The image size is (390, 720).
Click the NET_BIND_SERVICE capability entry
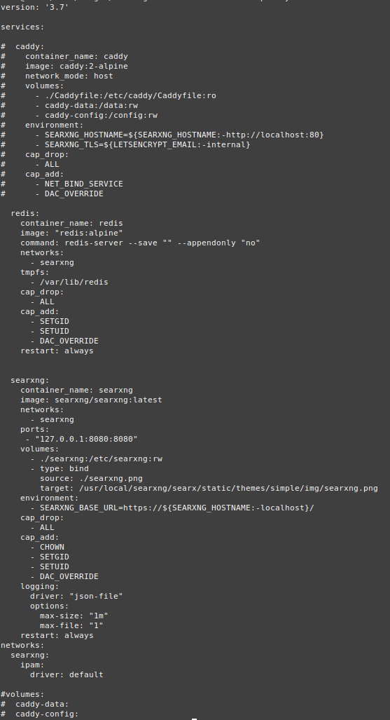[x=83, y=184]
